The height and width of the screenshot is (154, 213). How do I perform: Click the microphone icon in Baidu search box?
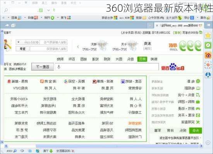[59, 67]
